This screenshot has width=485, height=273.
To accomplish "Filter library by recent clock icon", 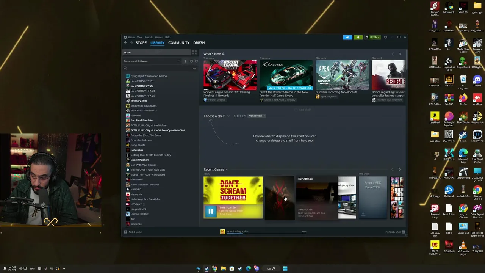I will 191,61.
